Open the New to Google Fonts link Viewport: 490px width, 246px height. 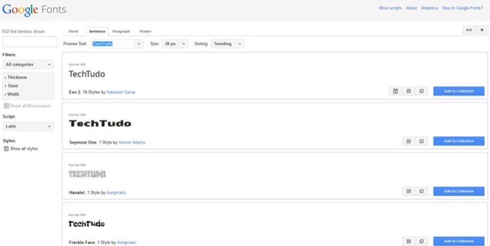463,8
